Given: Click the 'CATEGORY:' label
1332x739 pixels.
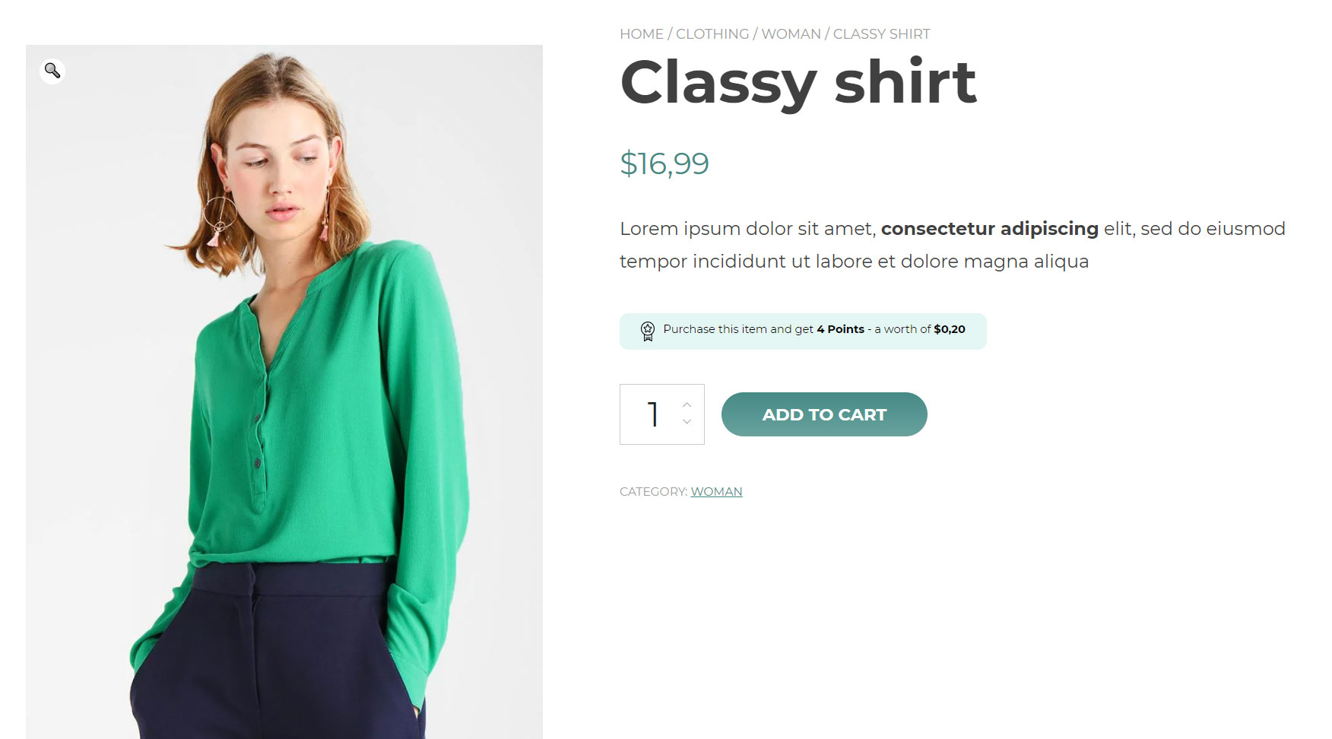Looking at the screenshot, I should [653, 492].
